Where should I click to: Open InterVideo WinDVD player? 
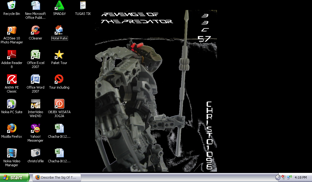35,104
